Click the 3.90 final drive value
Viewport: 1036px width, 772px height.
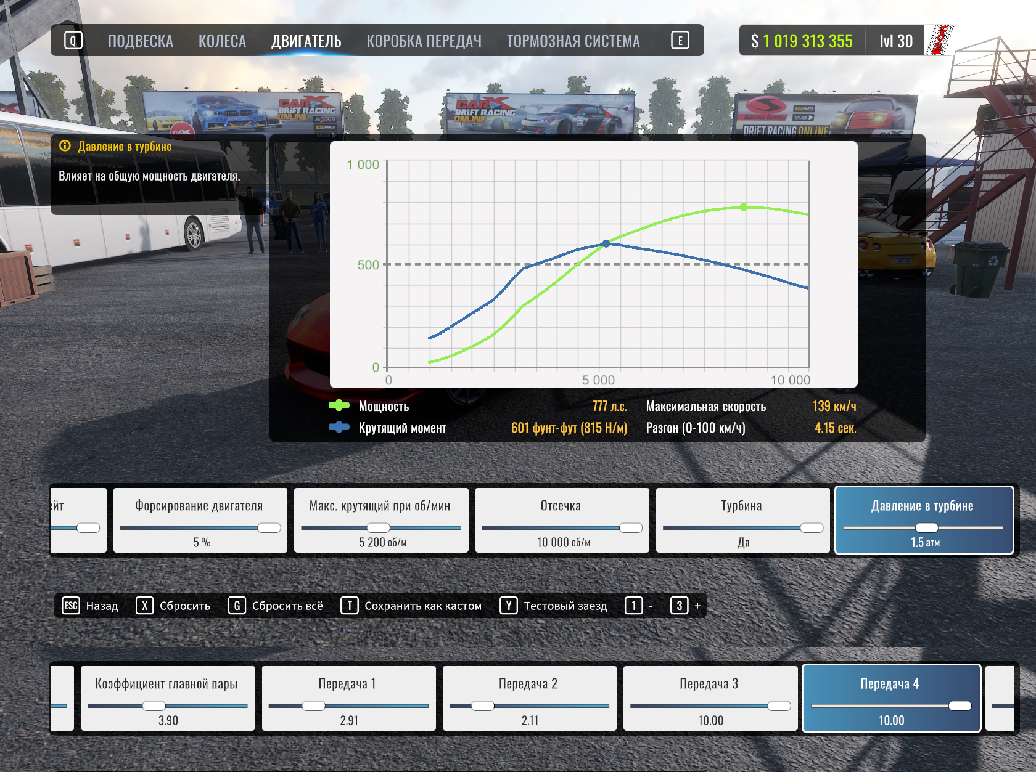[168, 721]
